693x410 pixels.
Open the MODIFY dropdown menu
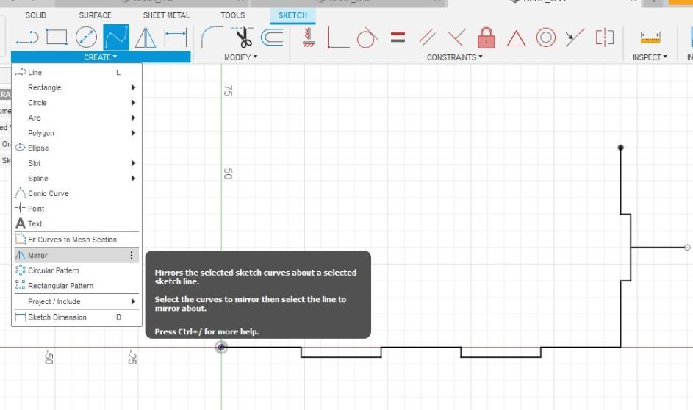(x=241, y=57)
